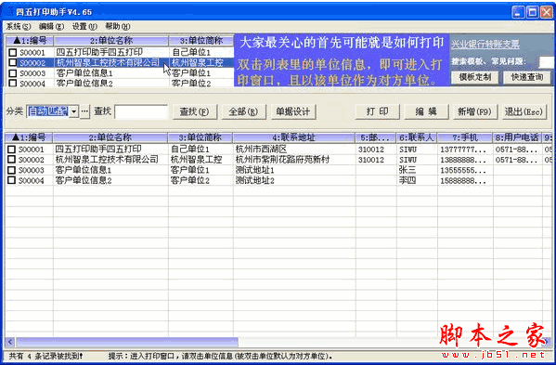Click horizontal scrollbar left arrow
Screen dimensions: 556x365
[10, 342]
